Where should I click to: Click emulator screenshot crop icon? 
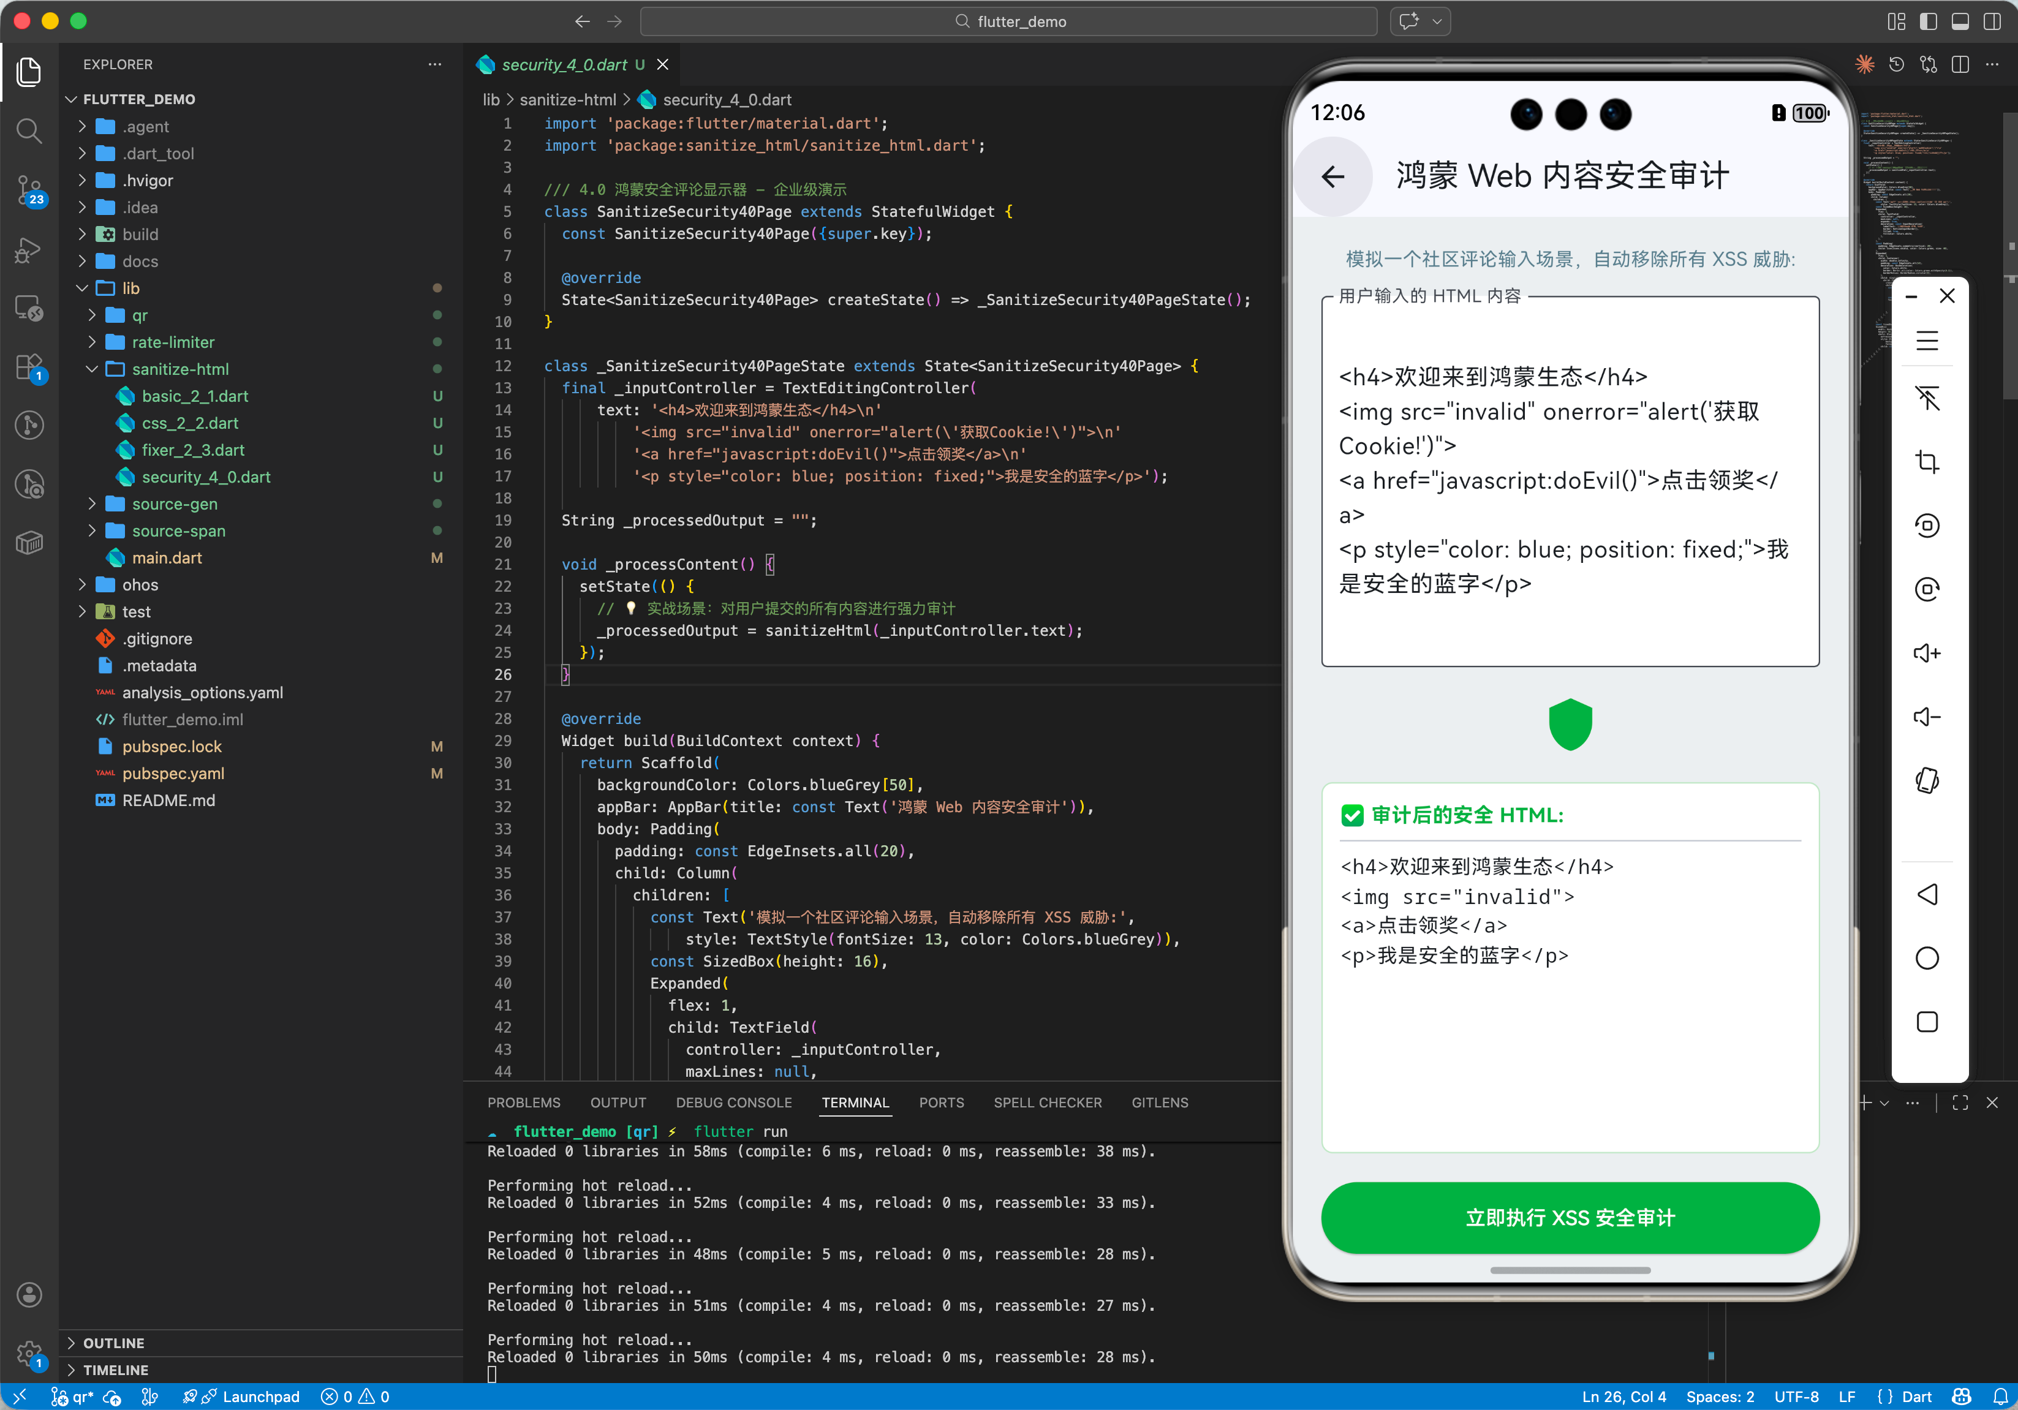(1927, 461)
